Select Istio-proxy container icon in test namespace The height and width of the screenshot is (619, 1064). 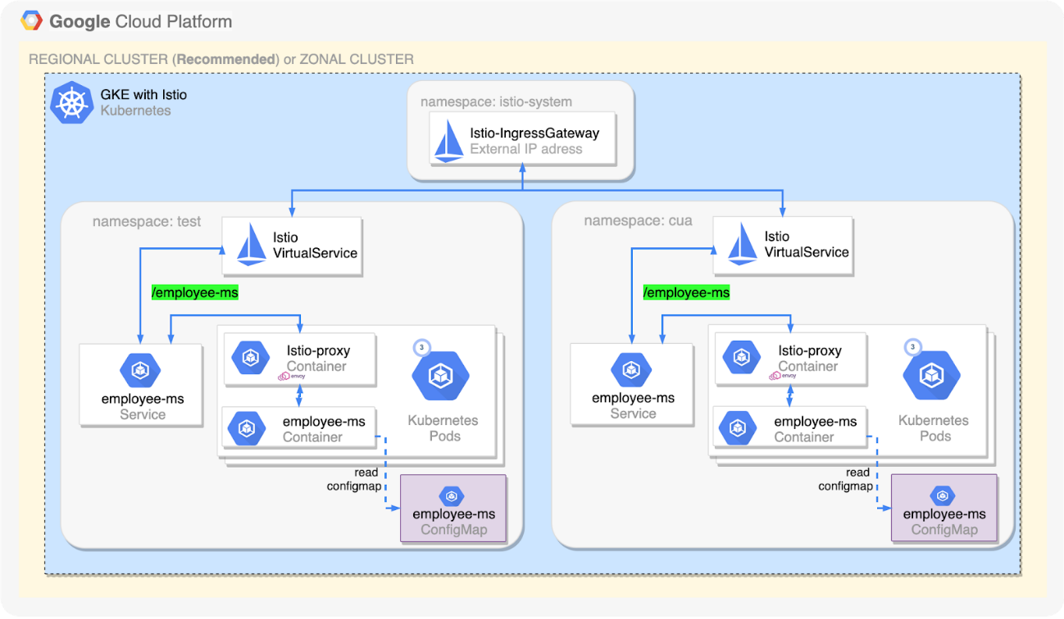pyautogui.click(x=248, y=357)
